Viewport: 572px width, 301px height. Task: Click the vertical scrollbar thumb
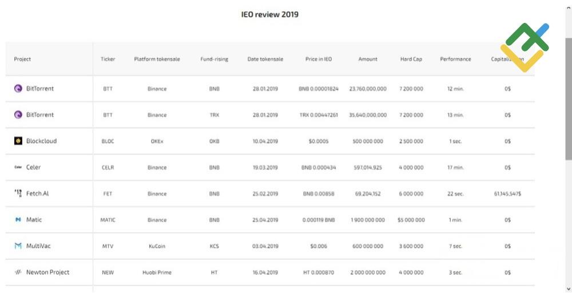click(x=569, y=98)
